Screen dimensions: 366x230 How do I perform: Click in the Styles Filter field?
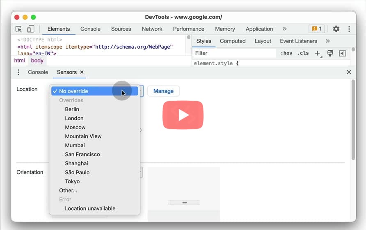(234, 53)
